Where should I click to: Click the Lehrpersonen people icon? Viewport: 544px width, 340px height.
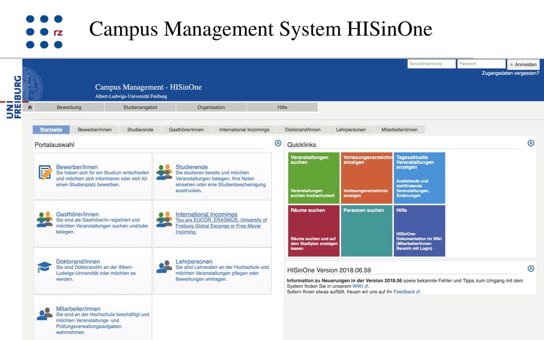tap(164, 267)
